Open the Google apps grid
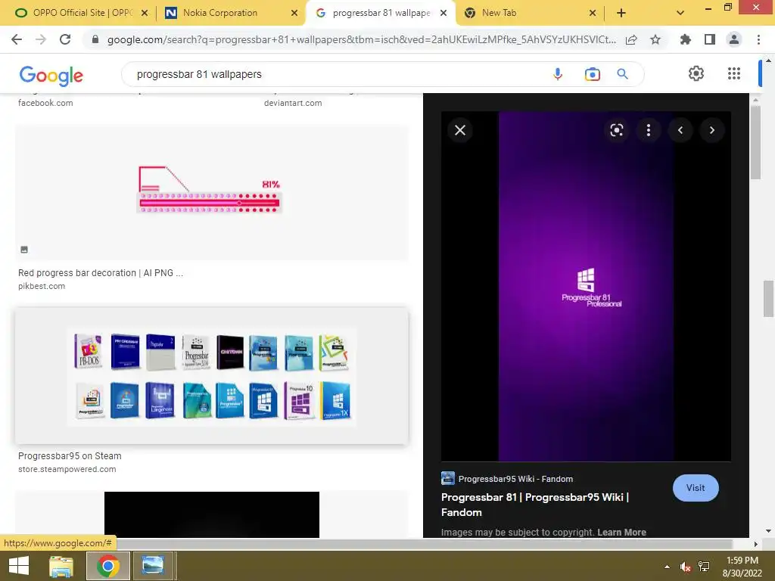 click(x=734, y=73)
